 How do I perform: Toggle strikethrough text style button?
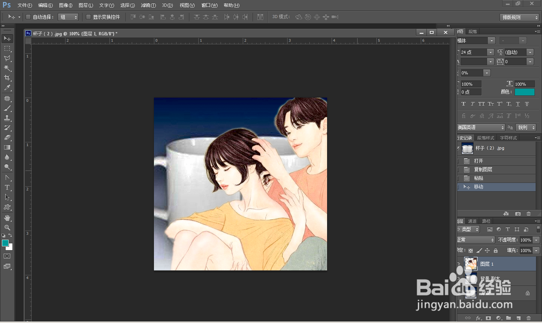tap(527, 104)
